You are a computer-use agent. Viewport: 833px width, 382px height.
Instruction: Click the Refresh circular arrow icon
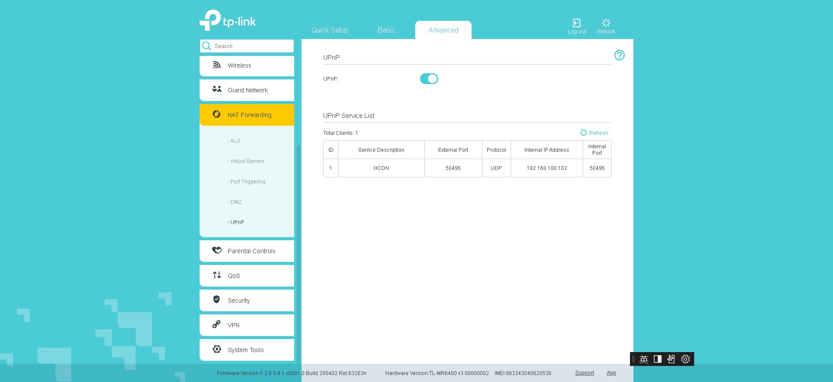tap(584, 133)
